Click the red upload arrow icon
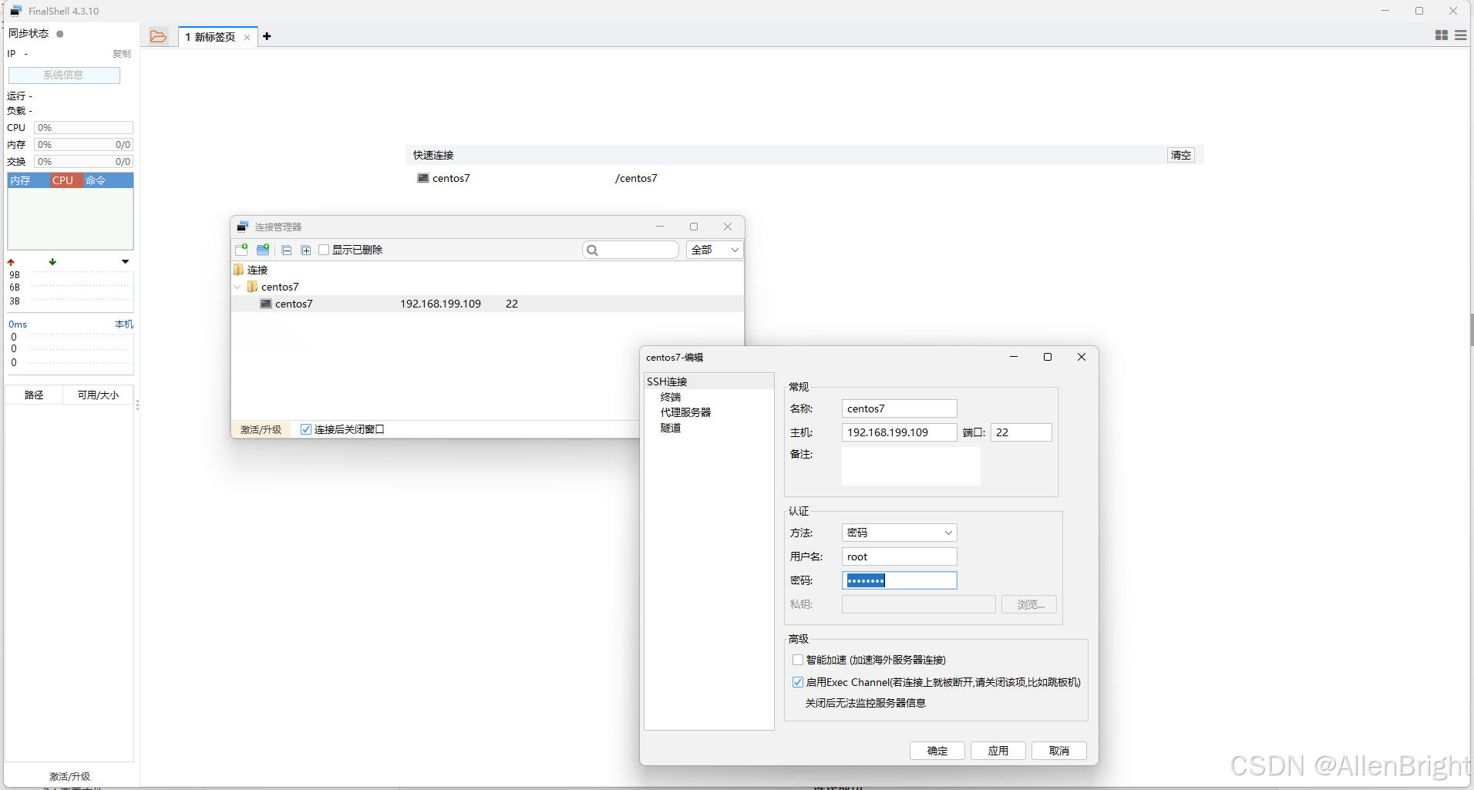This screenshot has width=1474, height=790. (x=11, y=262)
